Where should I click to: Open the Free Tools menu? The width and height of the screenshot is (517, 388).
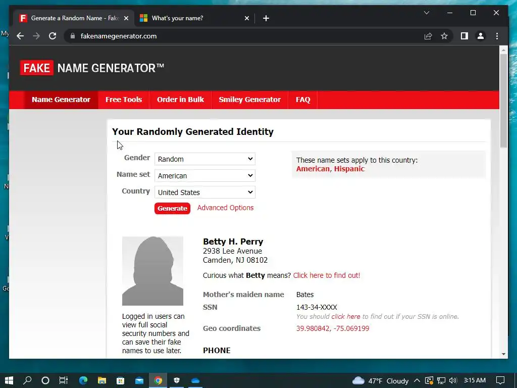124,100
